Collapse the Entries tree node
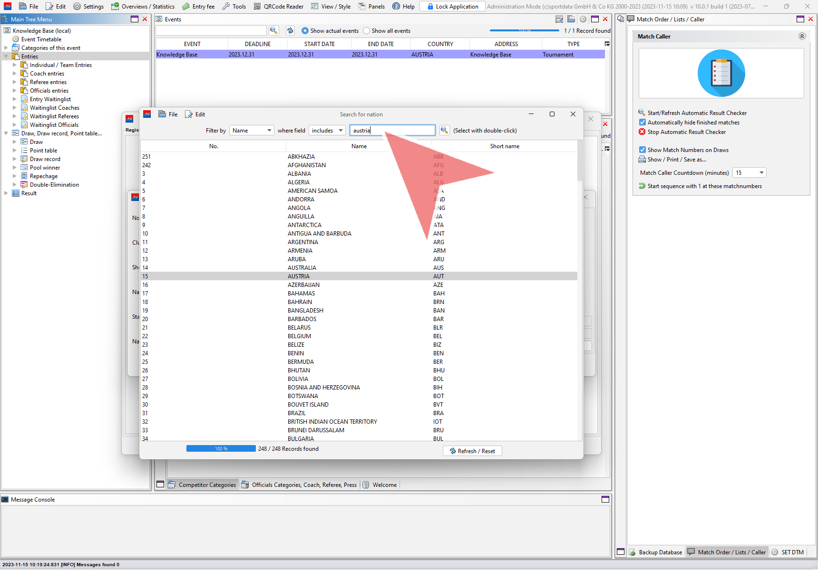The image size is (818, 570). (x=6, y=56)
